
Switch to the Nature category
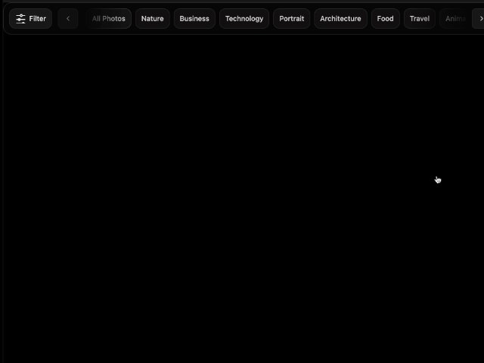pyautogui.click(x=152, y=19)
